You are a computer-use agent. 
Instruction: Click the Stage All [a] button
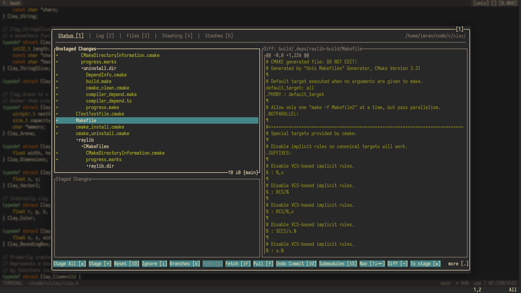point(69,263)
